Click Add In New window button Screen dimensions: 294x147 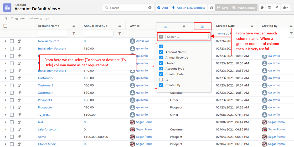[x=188, y=8]
